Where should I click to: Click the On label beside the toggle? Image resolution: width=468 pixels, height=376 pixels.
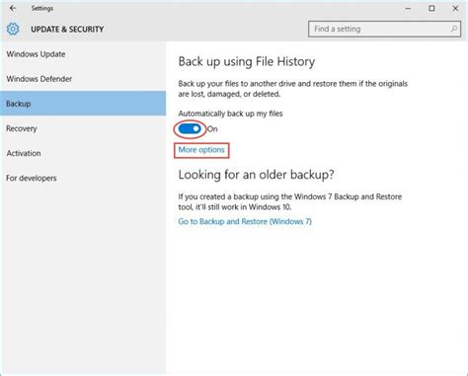[212, 129]
